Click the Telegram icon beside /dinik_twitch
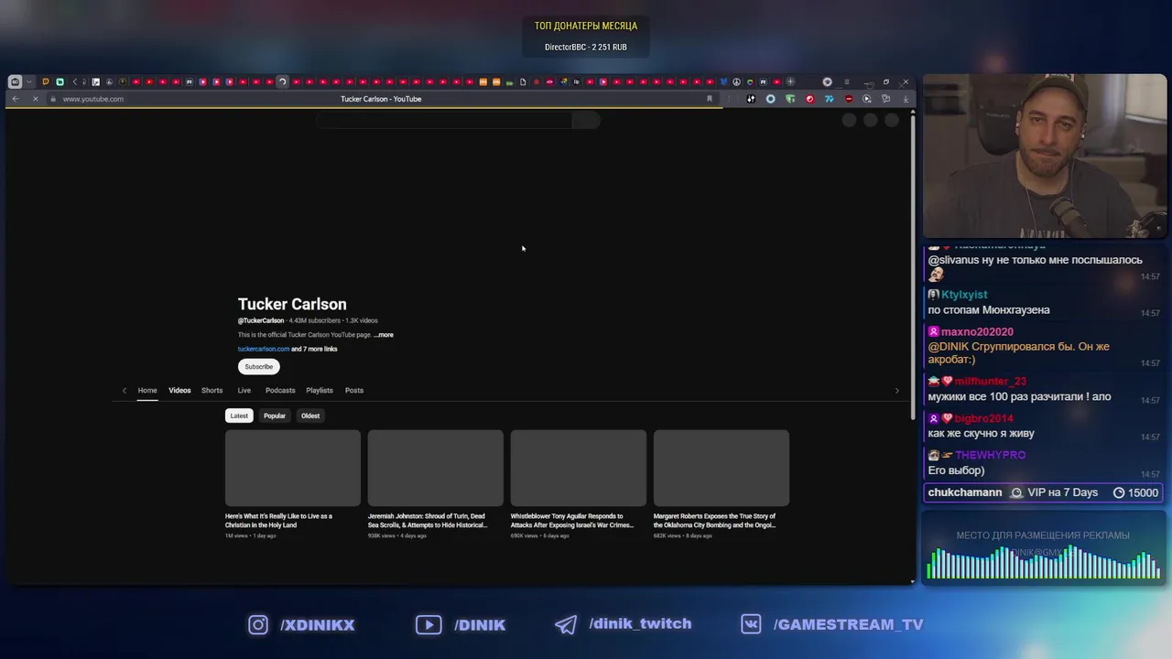 (566, 624)
